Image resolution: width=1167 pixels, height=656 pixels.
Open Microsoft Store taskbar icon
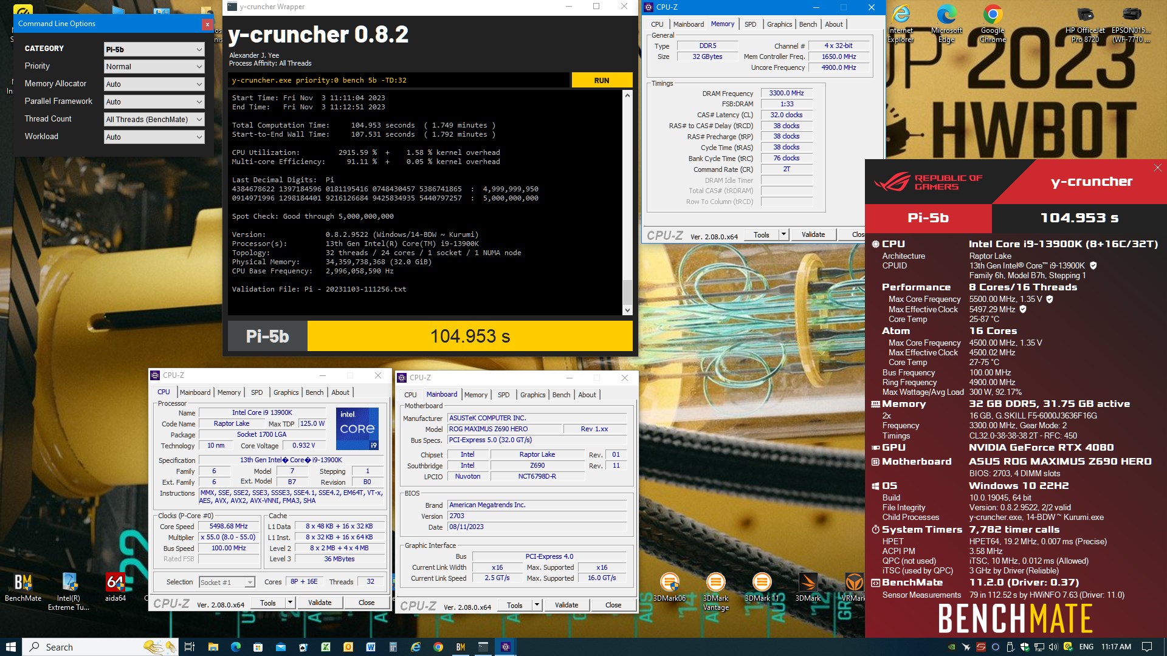pos(258,647)
